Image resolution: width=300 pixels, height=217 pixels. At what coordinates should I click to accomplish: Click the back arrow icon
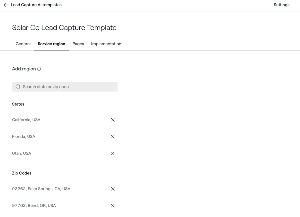(6, 5)
